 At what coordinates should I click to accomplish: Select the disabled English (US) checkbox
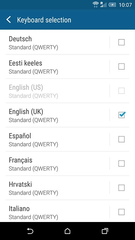tap(121, 91)
